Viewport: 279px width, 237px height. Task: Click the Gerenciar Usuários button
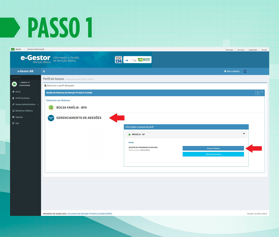coord(213,154)
